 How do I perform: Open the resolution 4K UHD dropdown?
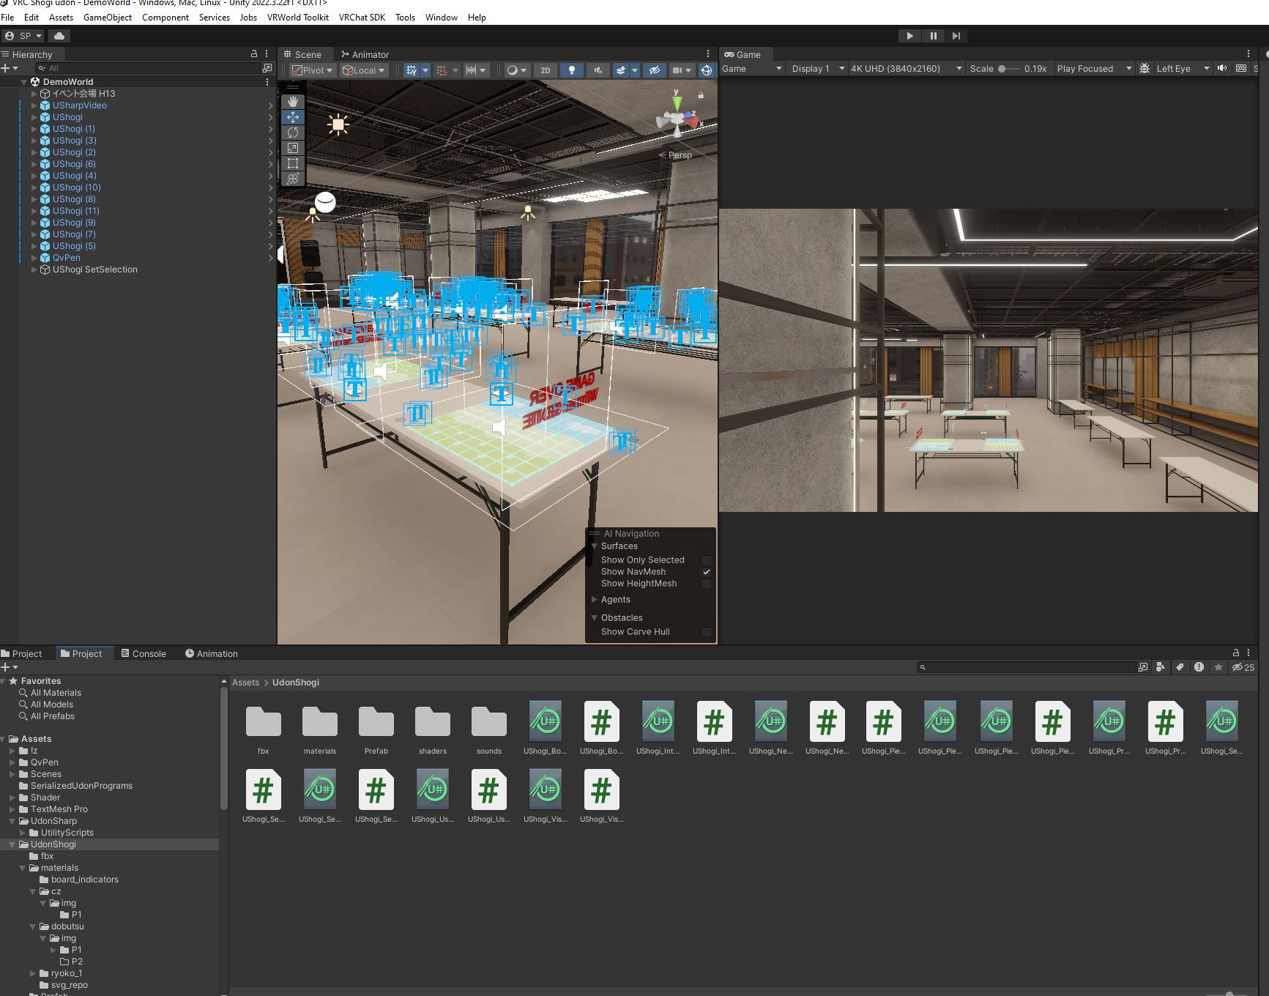tap(905, 69)
